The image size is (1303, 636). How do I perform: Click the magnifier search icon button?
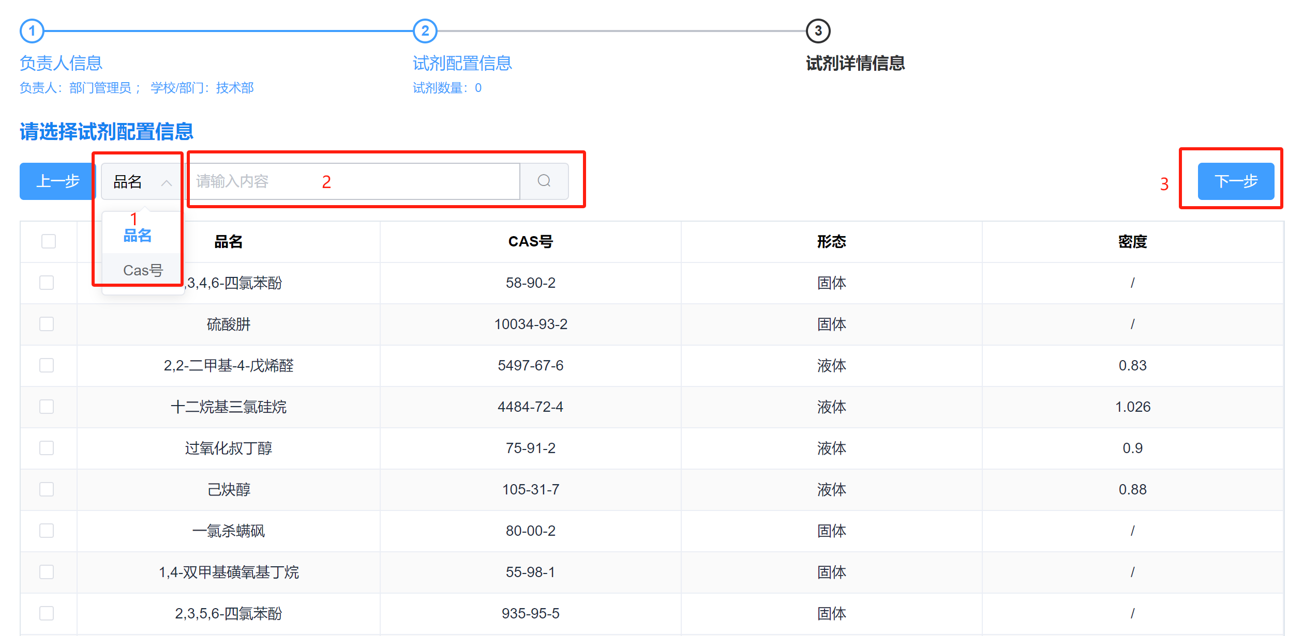(x=544, y=181)
